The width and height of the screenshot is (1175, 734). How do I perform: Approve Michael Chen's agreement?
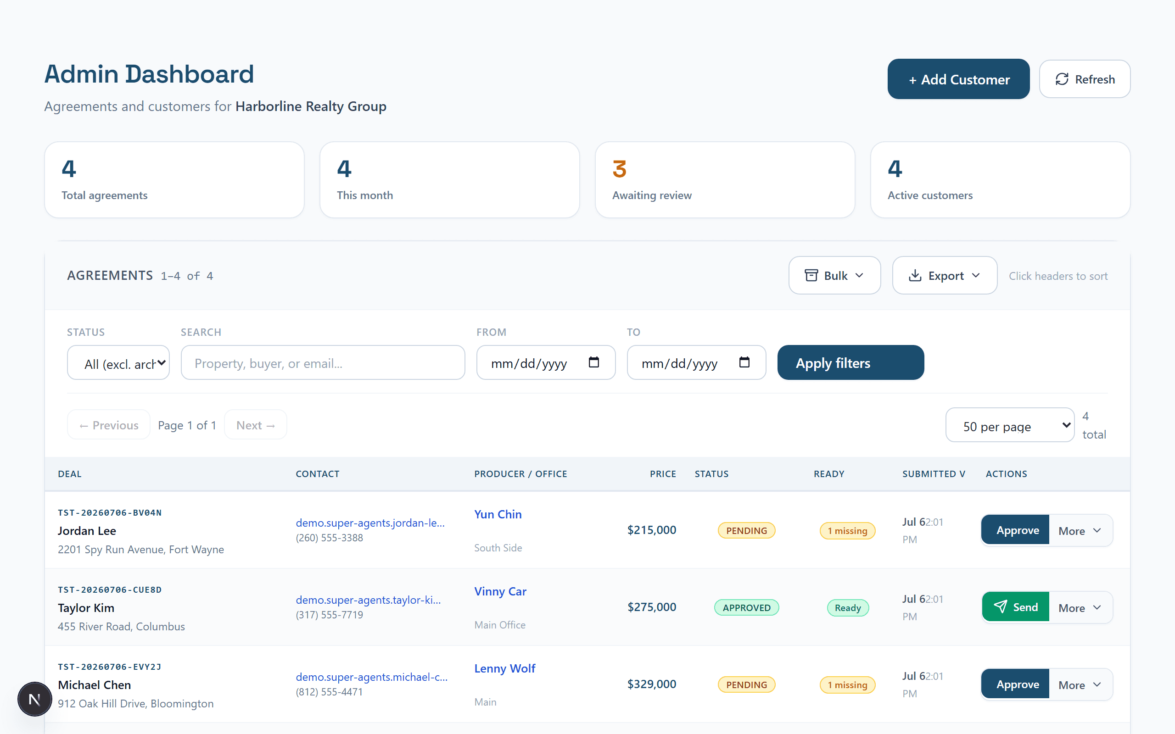click(1015, 684)
